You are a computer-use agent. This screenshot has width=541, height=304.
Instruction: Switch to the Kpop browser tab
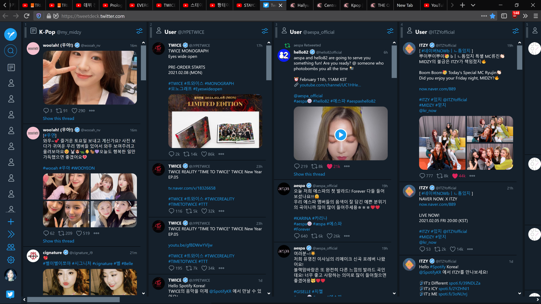pyautogui.click(x=354, y=5)
